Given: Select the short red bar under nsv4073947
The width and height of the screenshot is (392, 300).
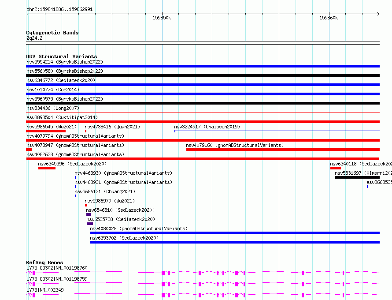Looking at the screenshot, I should (29, 150).
